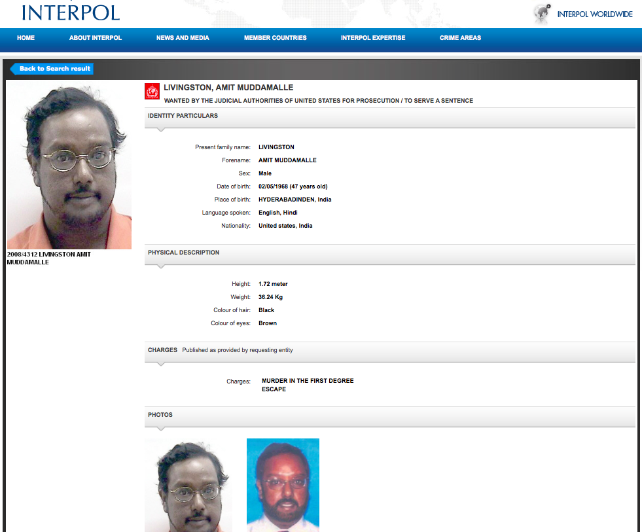Click the WANTED BY THE JUDICIAL AUTHORITIES line
Viewport: 642px width, 532px height.
(x=319, y=101)
